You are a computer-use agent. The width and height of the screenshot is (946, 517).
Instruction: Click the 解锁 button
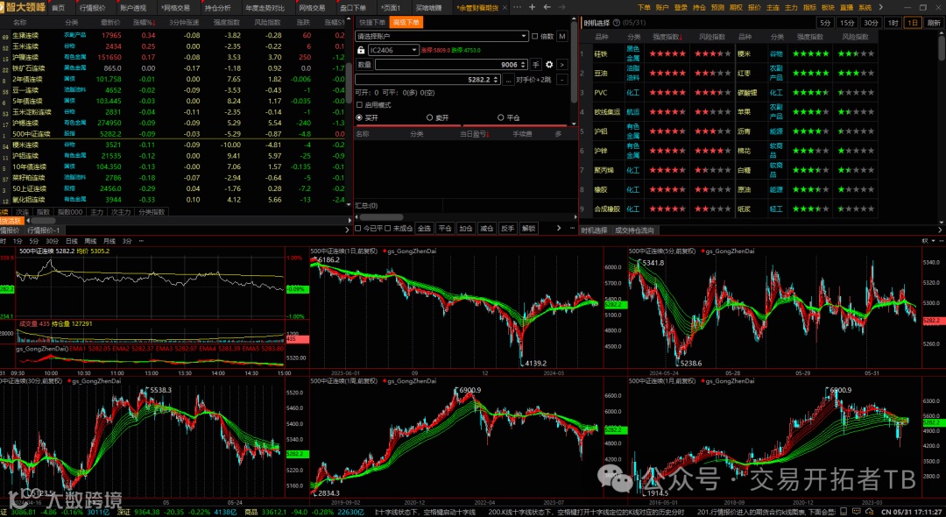(x=528, y=228)
